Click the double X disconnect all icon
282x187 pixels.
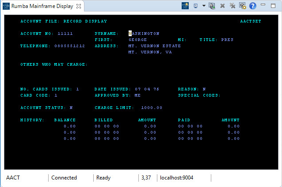click(232, 6)
